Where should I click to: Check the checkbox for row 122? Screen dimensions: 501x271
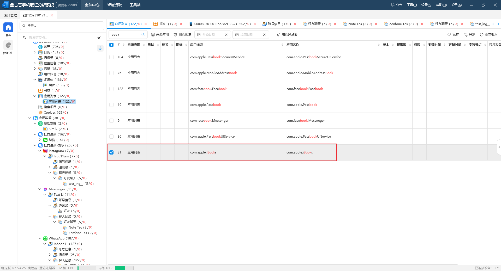111,89
